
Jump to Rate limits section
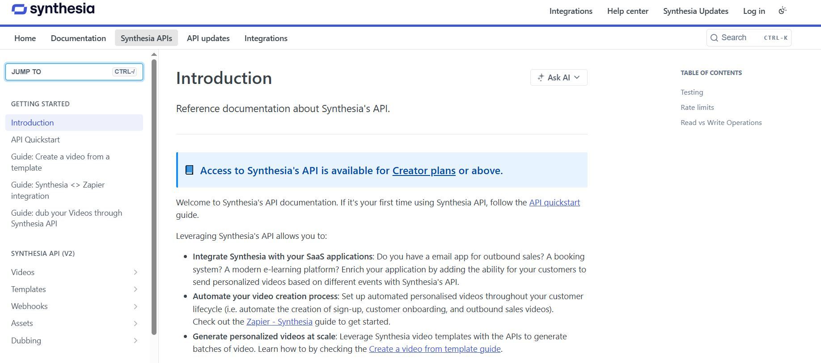pos(697,108)
